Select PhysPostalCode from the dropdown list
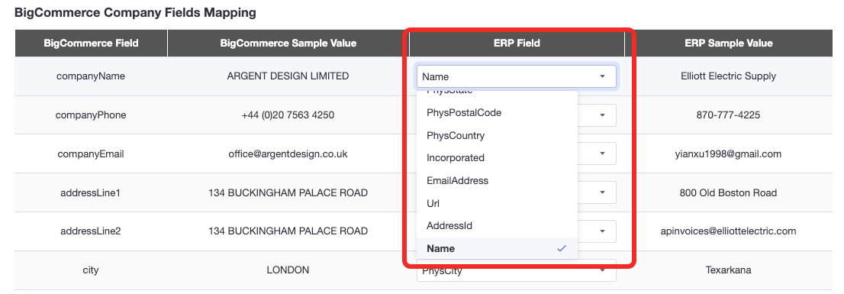The width and height of the screenshot is (844, 294). click(497, 113)
